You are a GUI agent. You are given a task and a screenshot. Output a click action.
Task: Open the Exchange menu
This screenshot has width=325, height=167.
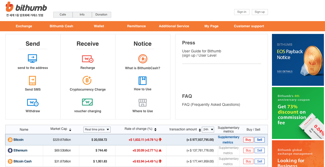[24, 26]
